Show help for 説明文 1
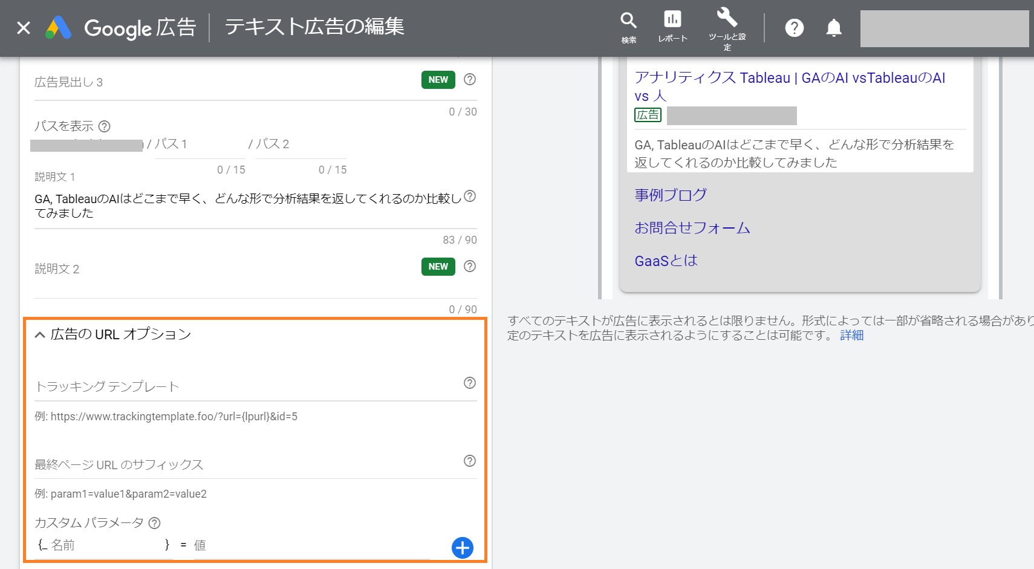Viewport: 1034px width, 569px height. pyautogui.click(x=470, y=196)
